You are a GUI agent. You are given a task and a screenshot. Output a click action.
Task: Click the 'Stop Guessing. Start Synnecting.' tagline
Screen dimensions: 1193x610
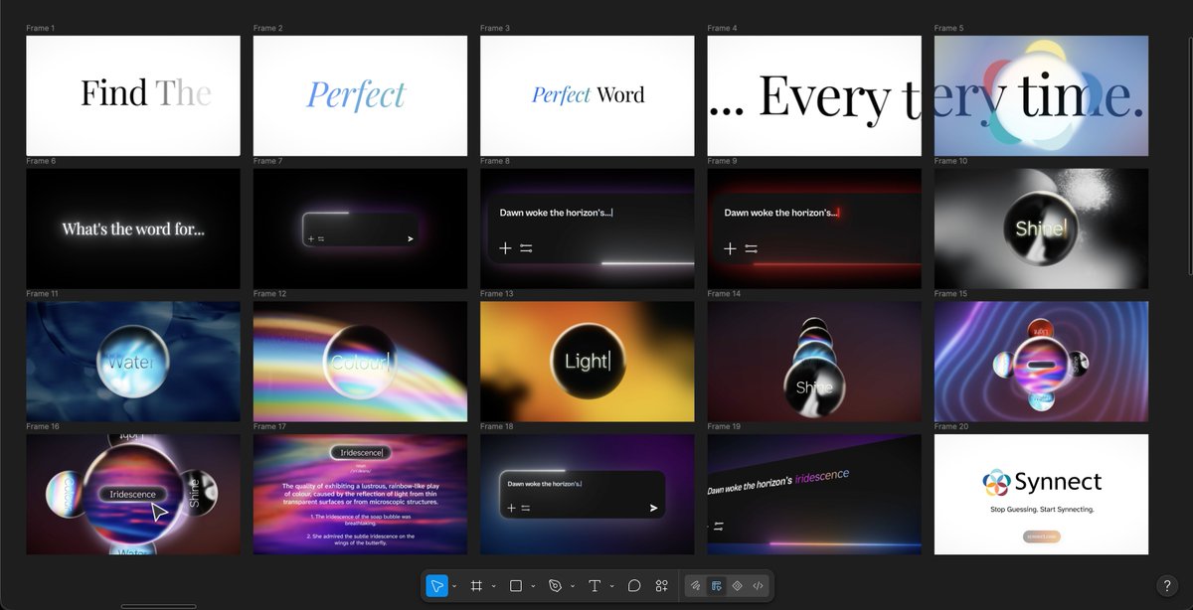click(x=1041, y=510)
